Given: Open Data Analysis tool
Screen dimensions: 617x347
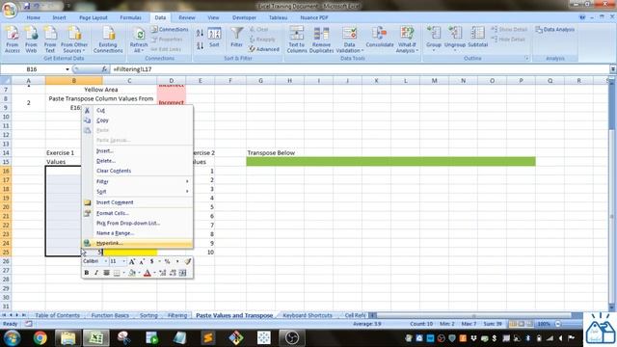Looking at the screenshot, I should pos(555,30).
